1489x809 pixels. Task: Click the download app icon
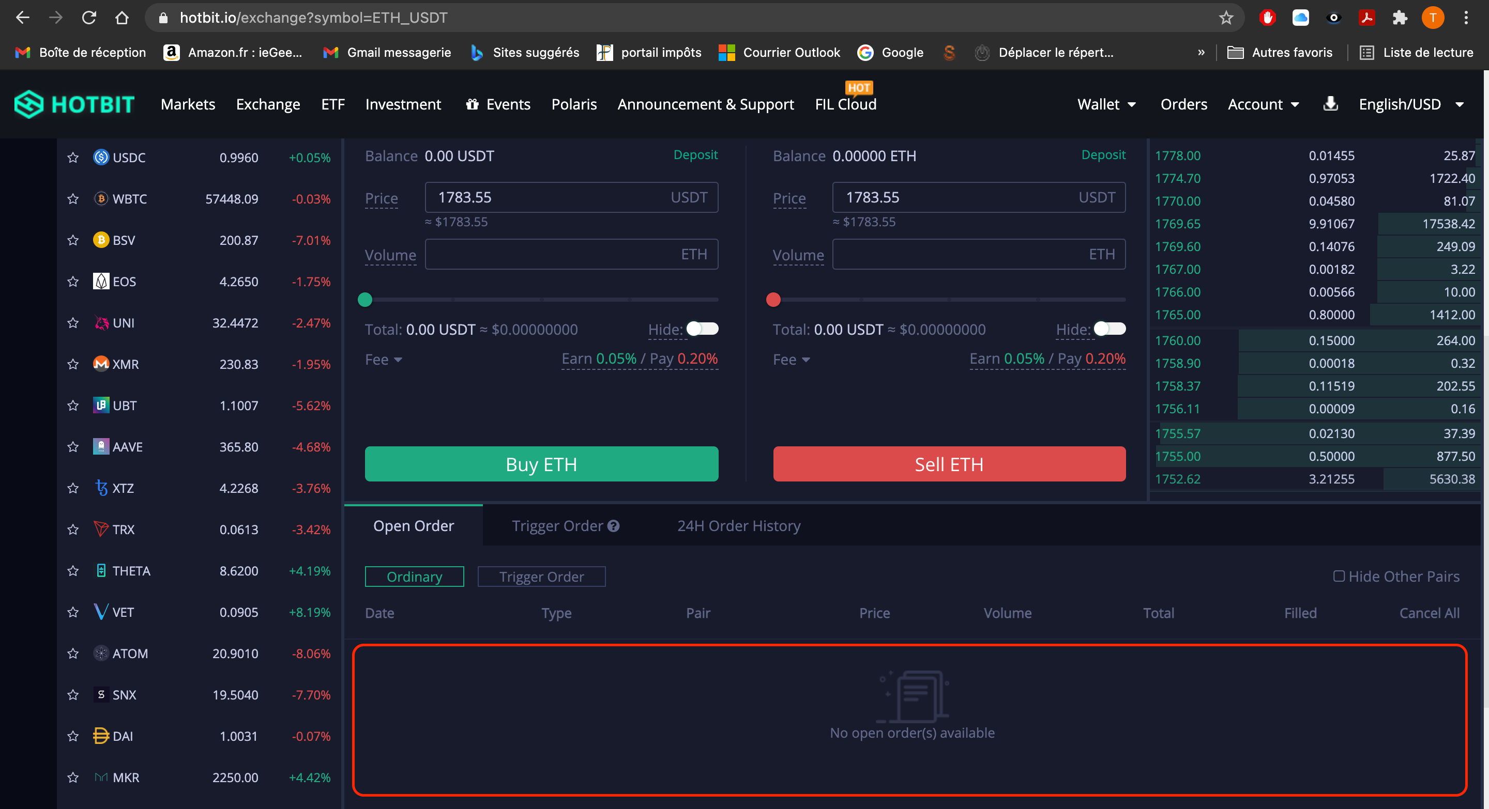tap(1330, 104)
